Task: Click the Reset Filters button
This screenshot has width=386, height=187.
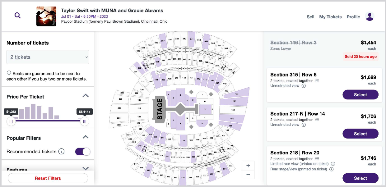Action: point(48,178)
